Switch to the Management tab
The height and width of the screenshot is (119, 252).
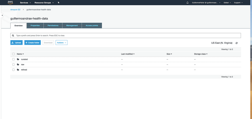(72, 25)
